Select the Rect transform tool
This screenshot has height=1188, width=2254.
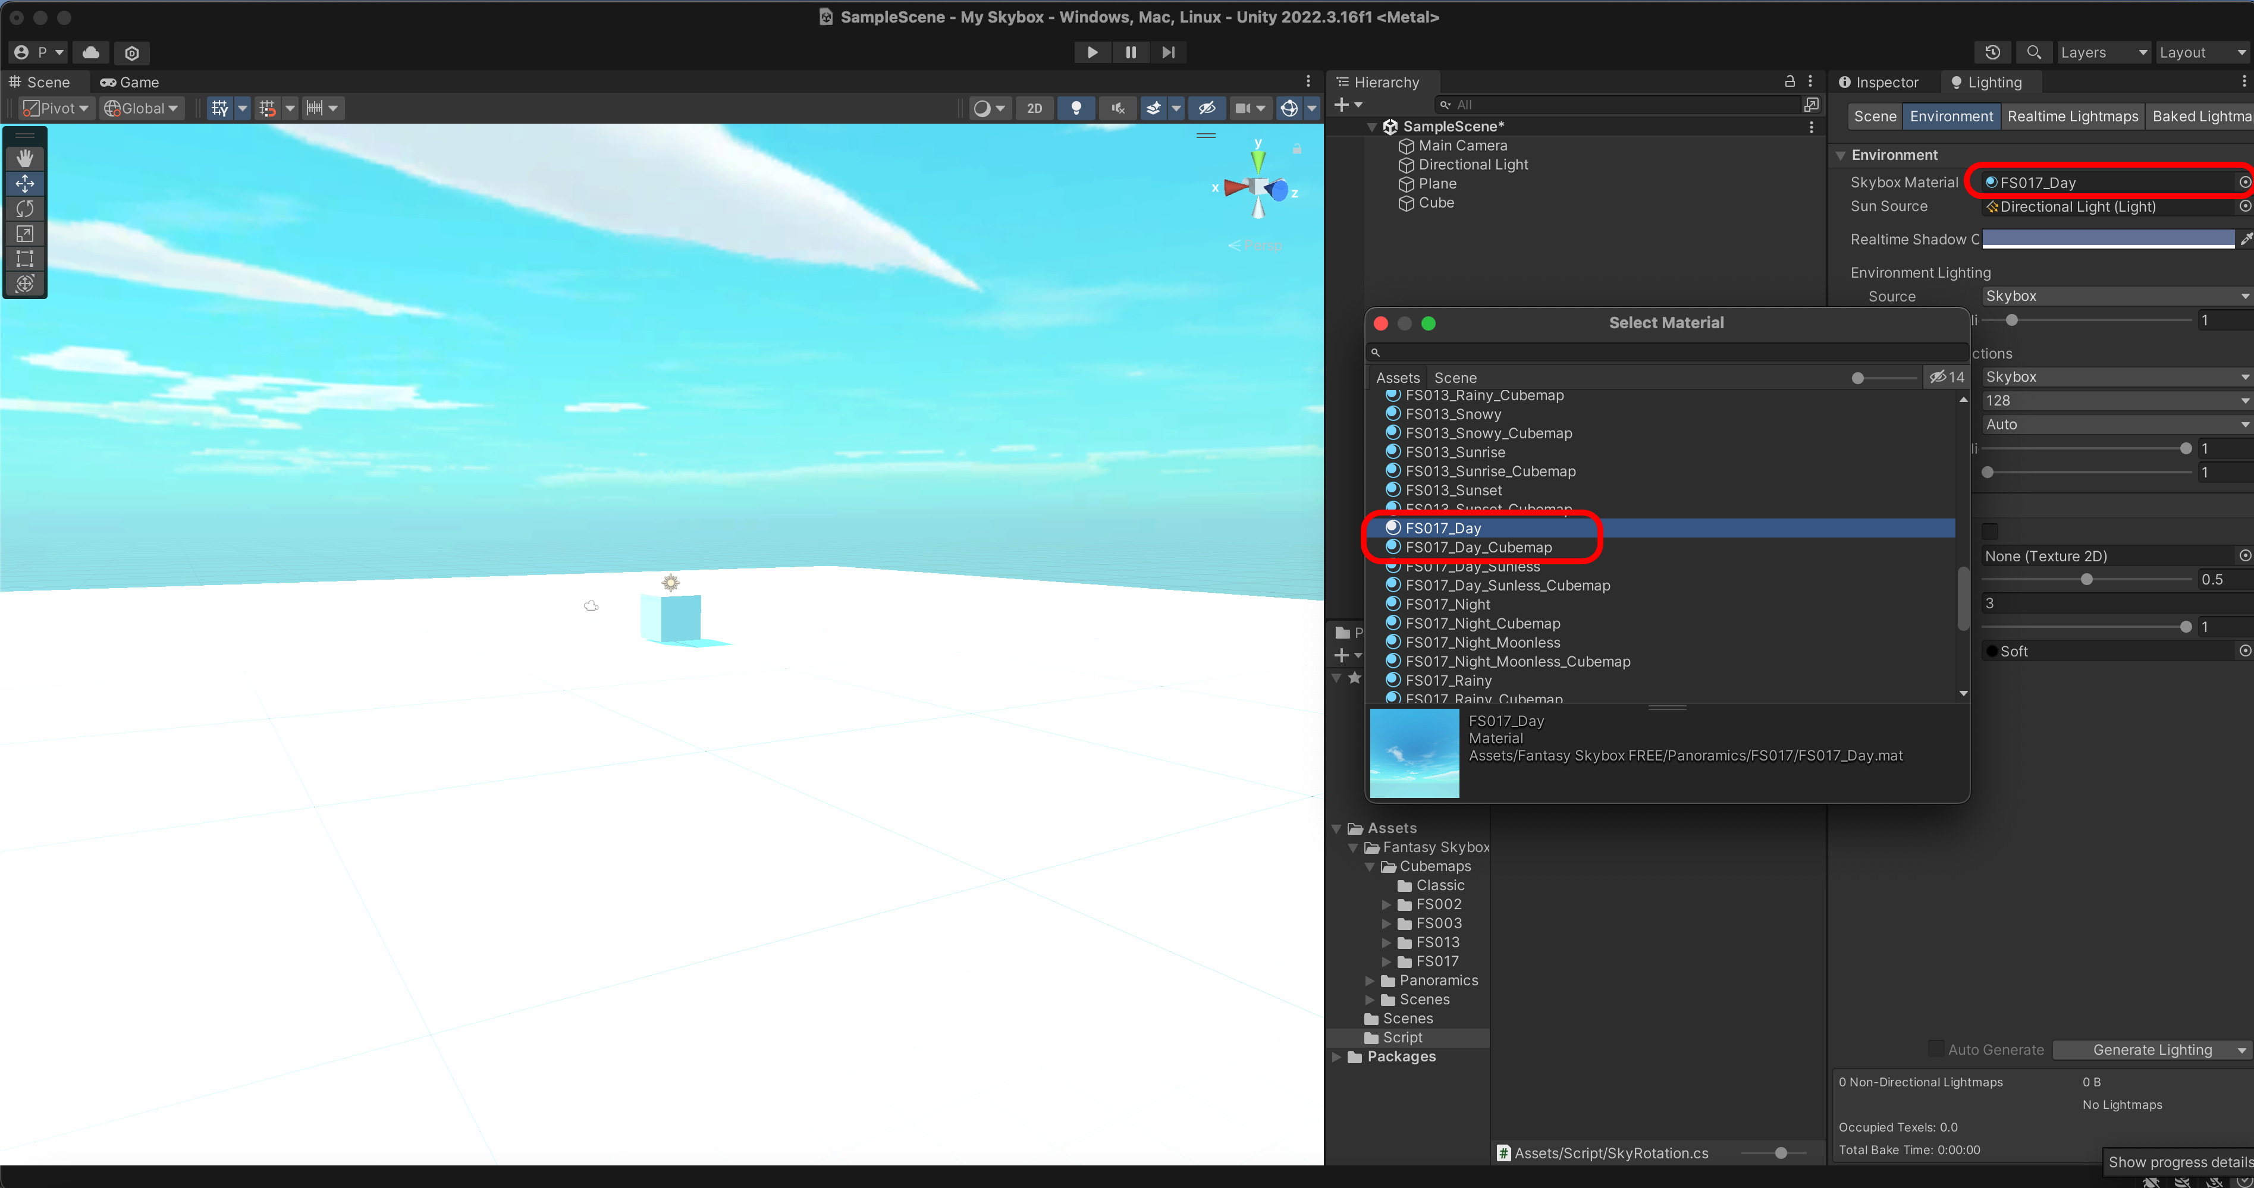(x=24, y=259)
